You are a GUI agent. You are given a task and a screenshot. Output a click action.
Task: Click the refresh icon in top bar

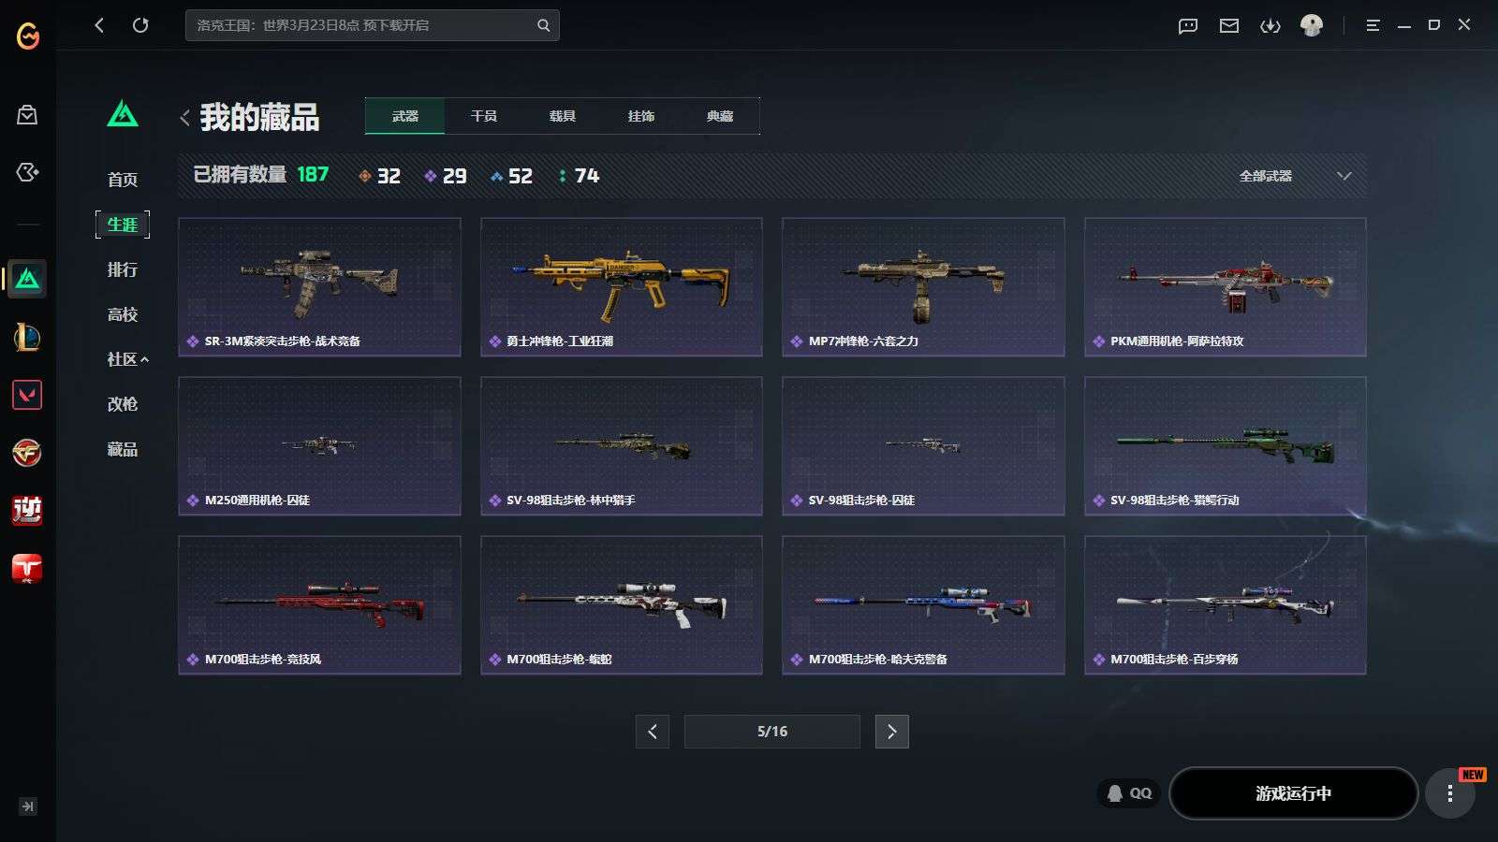tap(140, 25)
